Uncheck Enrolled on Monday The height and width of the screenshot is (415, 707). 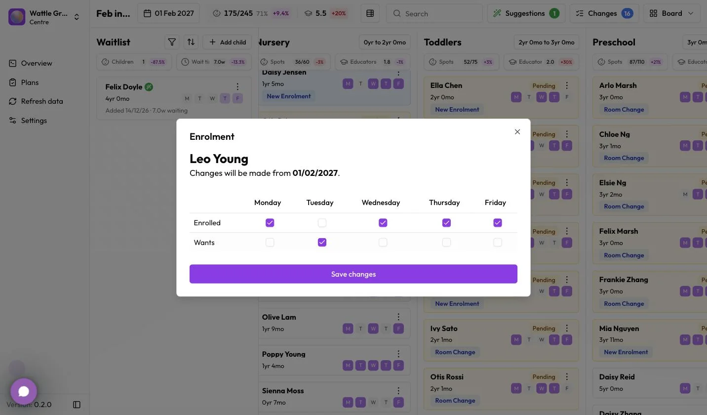pyautogui.click(x=270, y=223)
